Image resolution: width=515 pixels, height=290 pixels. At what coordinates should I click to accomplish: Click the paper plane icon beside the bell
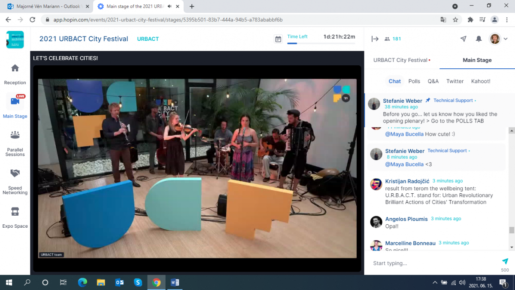463,39
